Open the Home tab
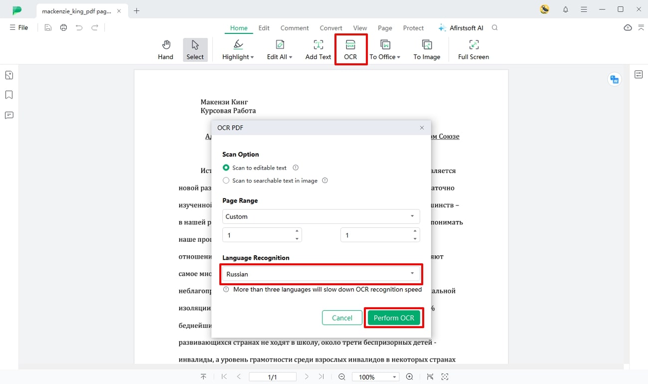Image resolution: width=648 pixels, height=384 pixels. [x=239, y=28]
